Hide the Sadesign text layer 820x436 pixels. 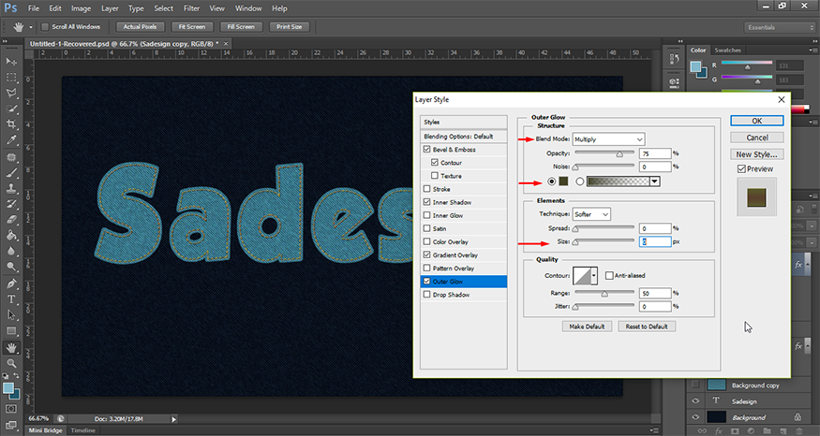695,401
